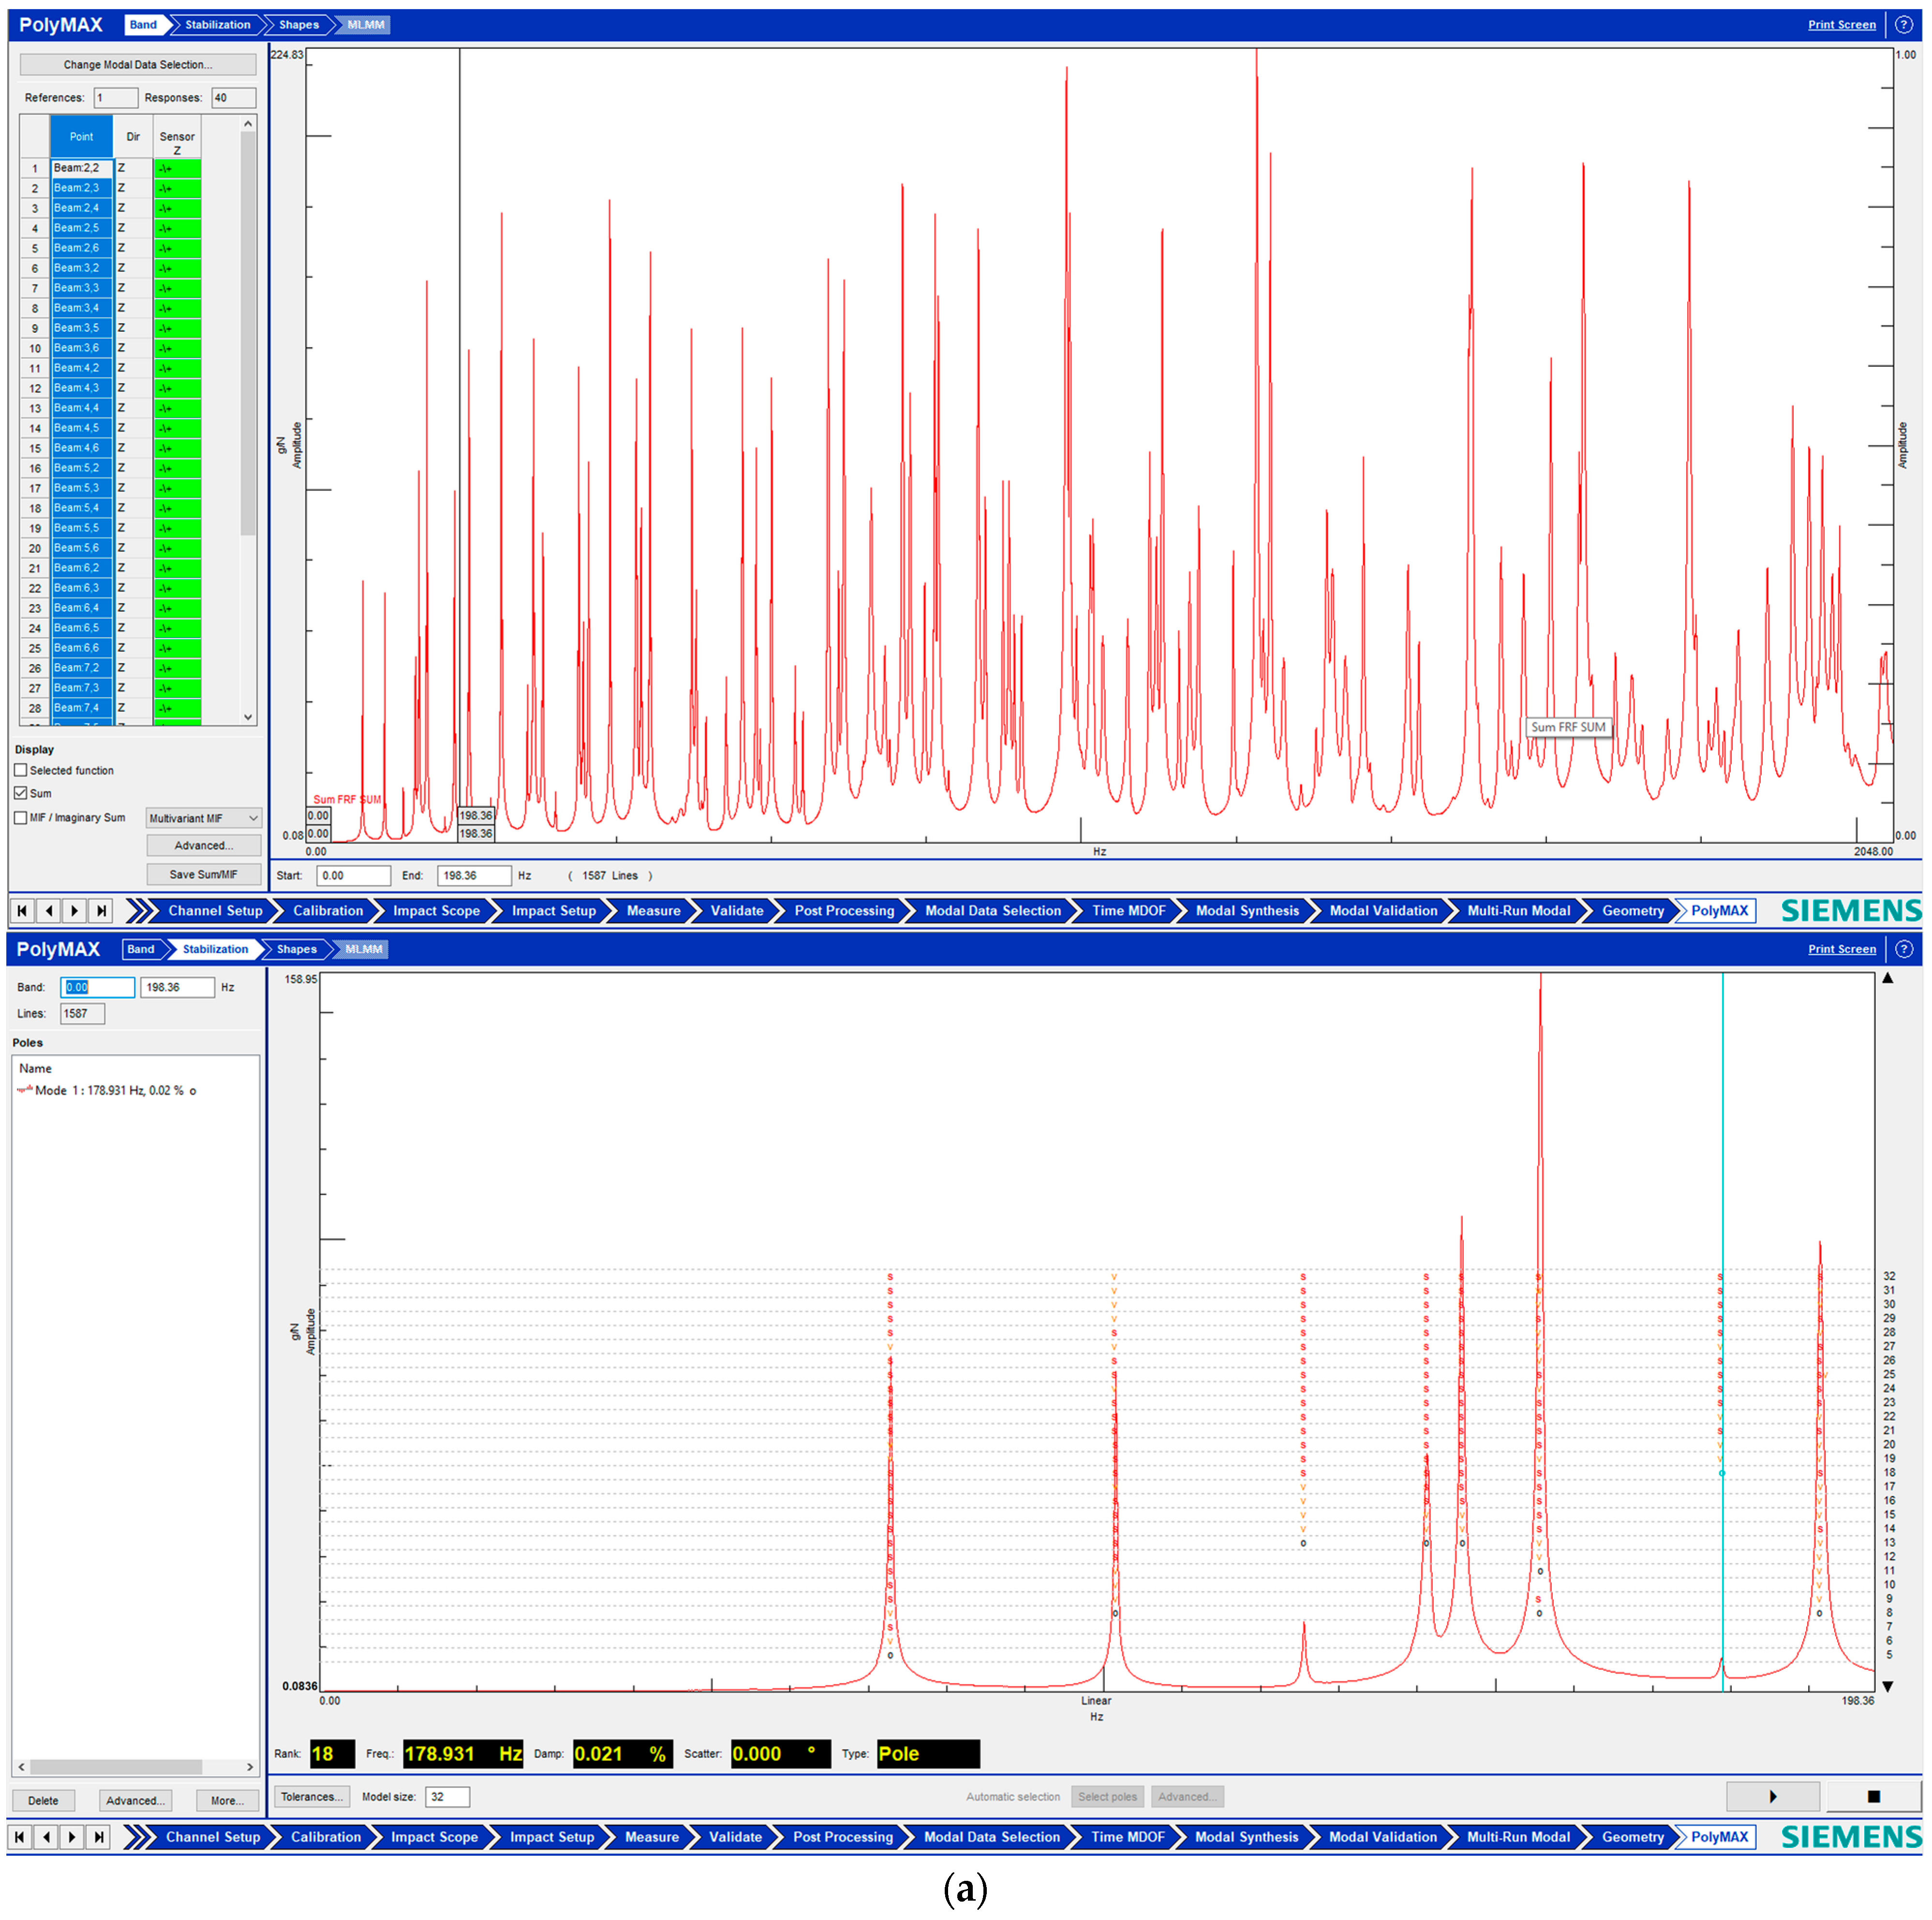Jump to first worksheet with navigation icon
Viewport: 1932px width, 1920px height.
[22, 911]
